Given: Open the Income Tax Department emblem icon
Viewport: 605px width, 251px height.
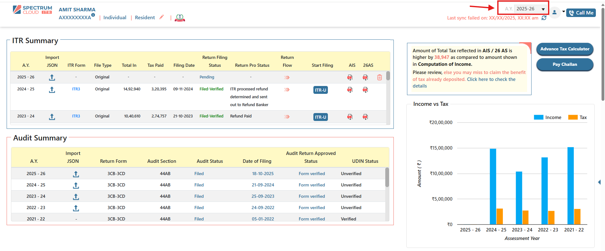Looking at the screenshot, I should click(180, 18).
